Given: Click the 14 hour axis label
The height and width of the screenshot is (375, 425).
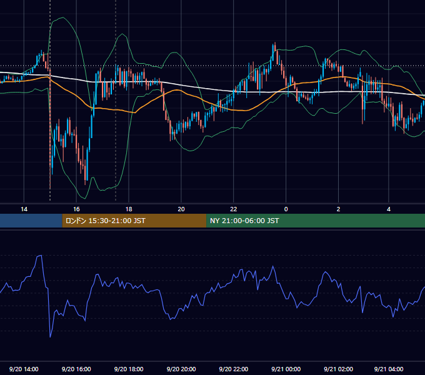Looking at the screenshot, I should (x=24, y=209).
